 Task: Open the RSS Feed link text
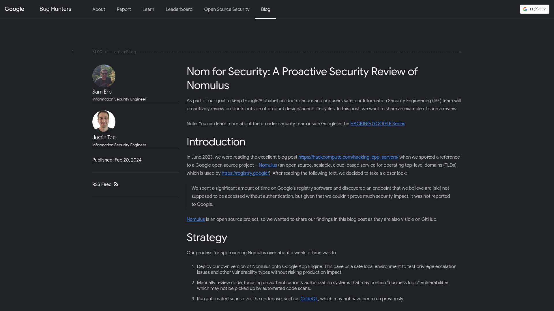coord(102,184)
